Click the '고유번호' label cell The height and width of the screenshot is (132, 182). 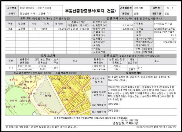coord(12,8)
